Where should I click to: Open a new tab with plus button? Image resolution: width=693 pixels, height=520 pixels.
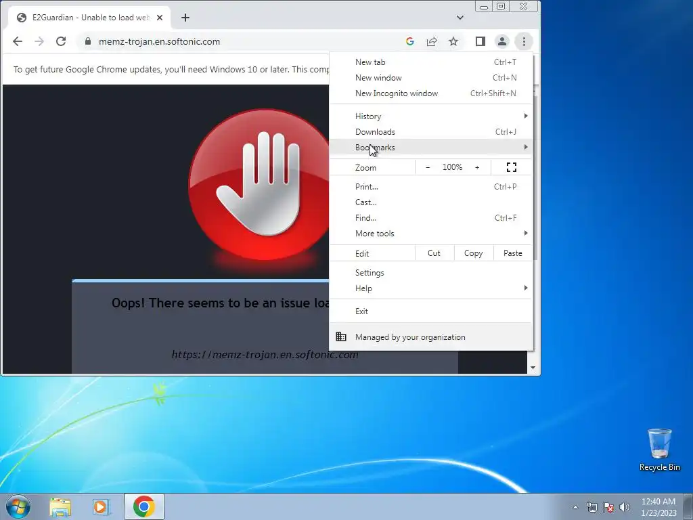tap(185, 18)
